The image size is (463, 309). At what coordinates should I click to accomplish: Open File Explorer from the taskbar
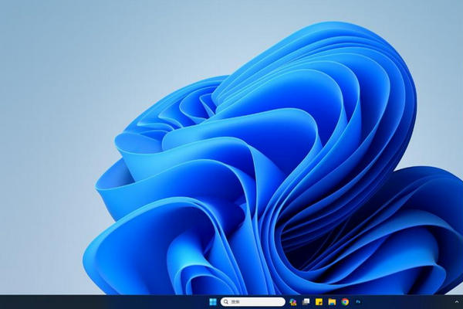(x=332, y=302)
